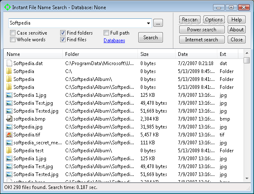
Task: Click the 'bmp' extension cell
Action: click(x=225, y=119)
